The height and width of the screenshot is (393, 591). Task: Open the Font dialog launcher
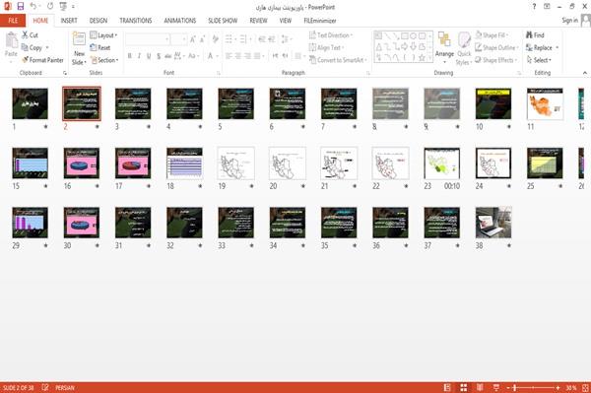point(219,73)
